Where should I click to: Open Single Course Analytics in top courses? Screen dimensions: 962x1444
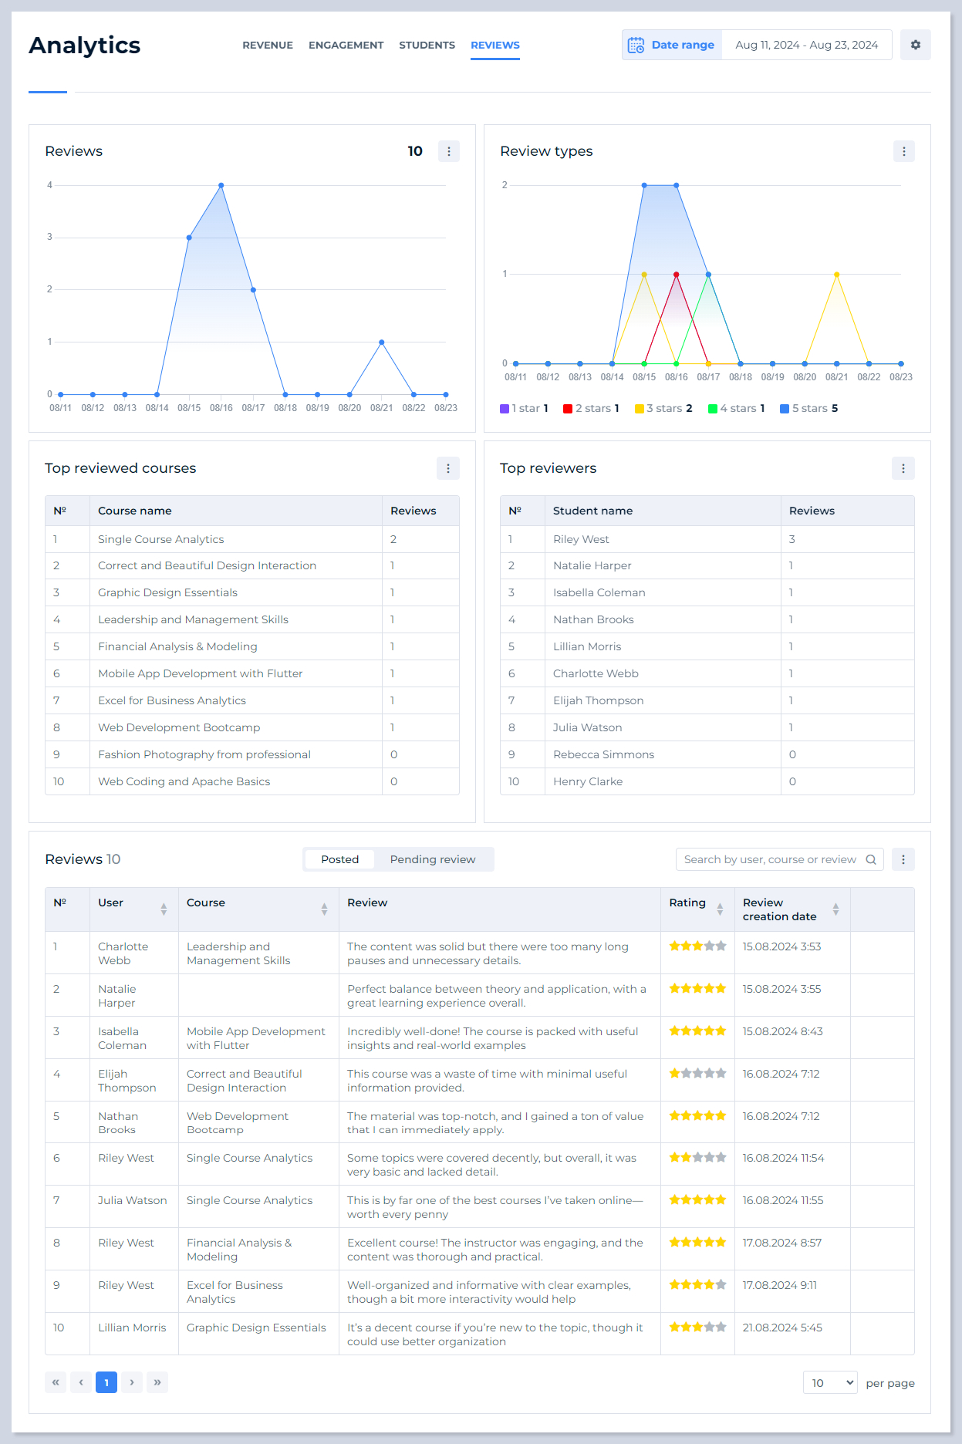point(160,539)
